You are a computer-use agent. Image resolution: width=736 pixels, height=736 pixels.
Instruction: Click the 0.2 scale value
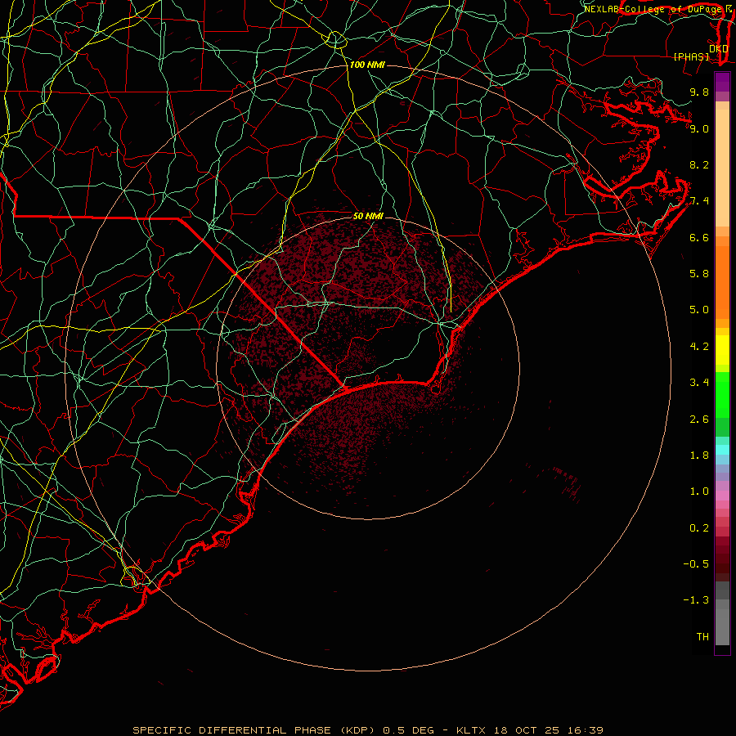[x=699, y=528]
